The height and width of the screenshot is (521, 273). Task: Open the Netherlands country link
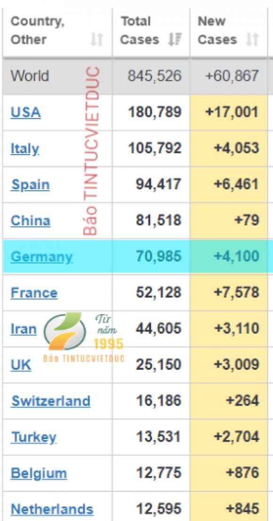pyautogui.click(x=52, y=509)
